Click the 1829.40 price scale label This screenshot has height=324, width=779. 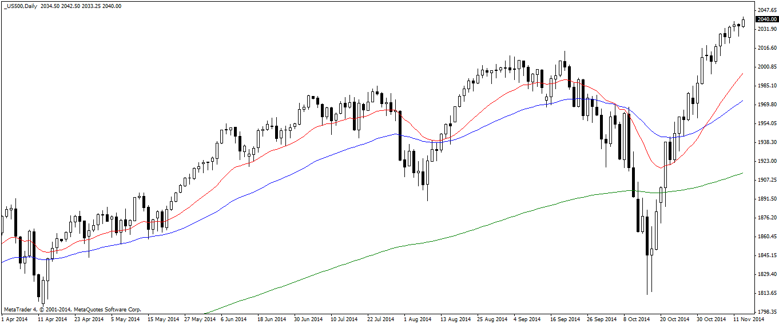click(x=767, y=274)
